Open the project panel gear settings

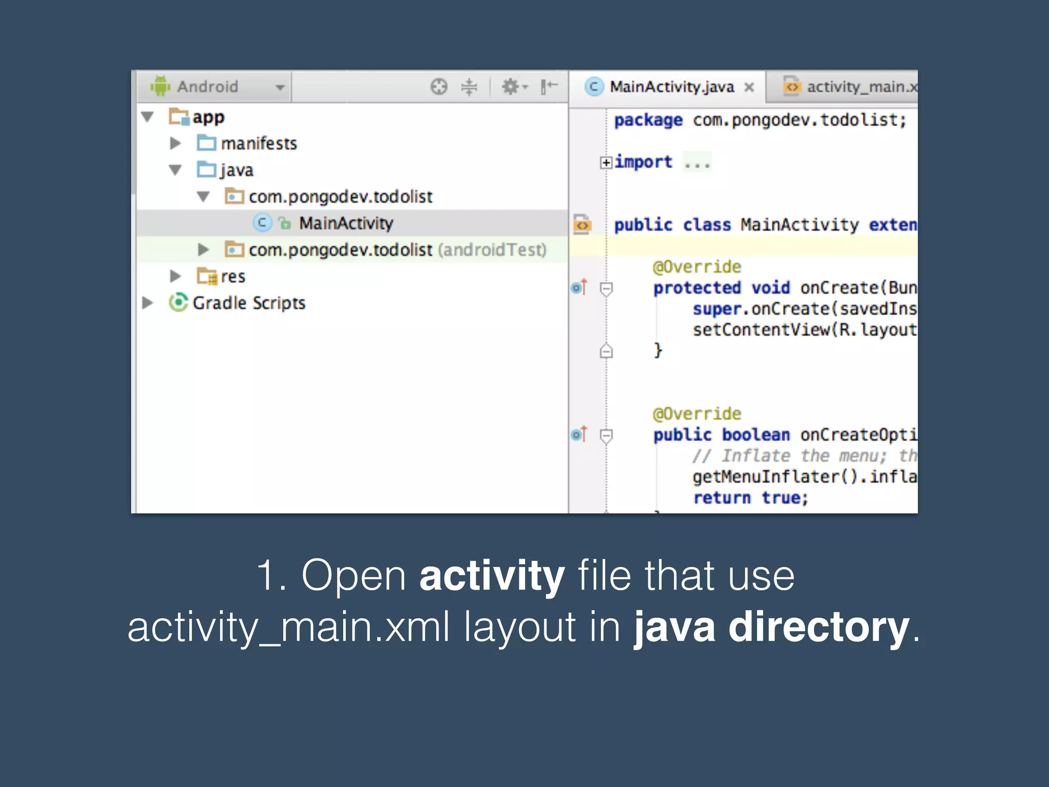514,87
